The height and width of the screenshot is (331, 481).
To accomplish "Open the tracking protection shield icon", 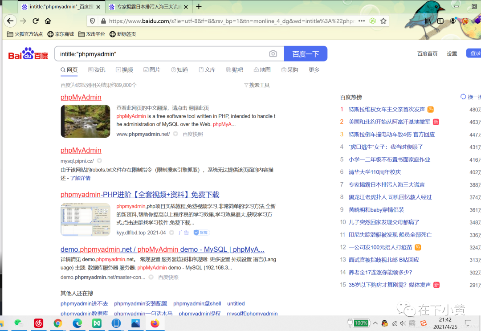I will (92, 21).
